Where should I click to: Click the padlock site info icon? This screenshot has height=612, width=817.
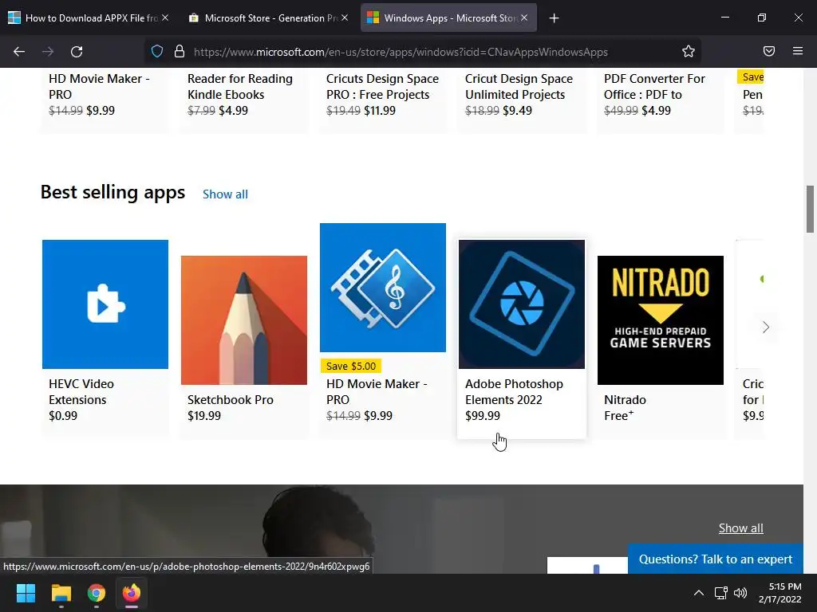point(180,52)
